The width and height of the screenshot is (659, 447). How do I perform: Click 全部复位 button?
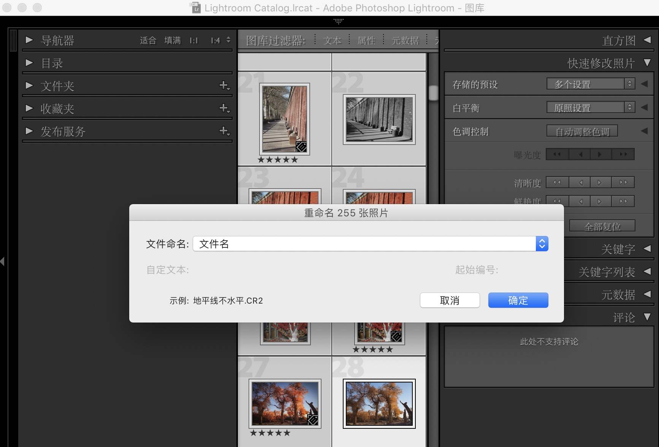[602, 226]
